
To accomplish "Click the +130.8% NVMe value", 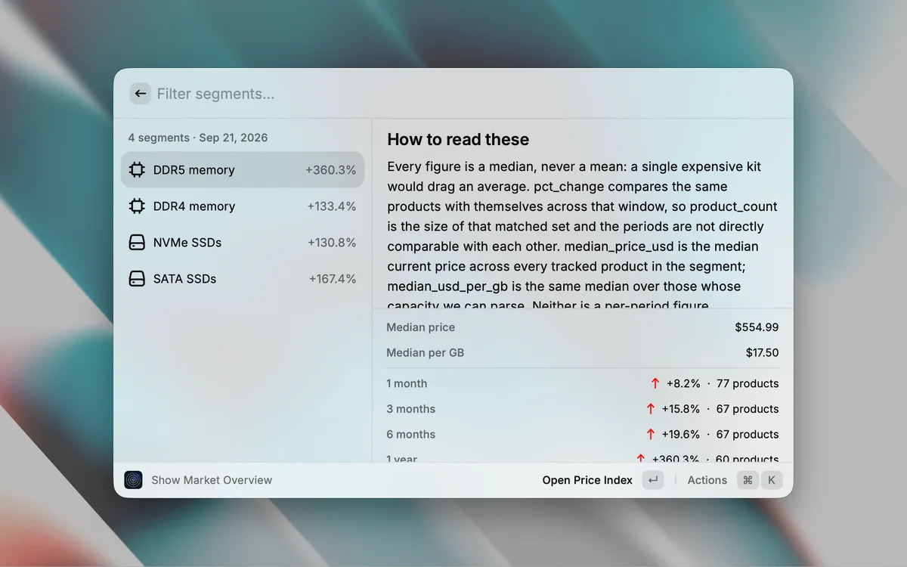I will 332,243.
